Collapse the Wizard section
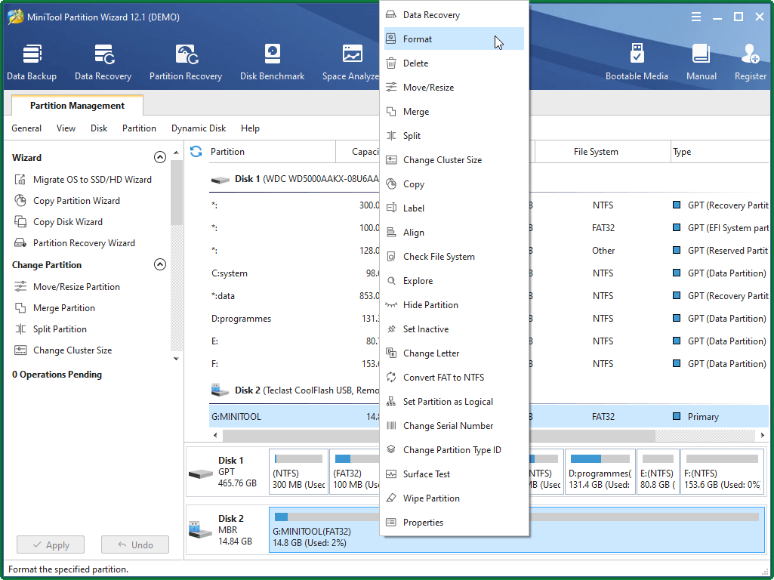Viewport: 774px width, 580px height. 160,158
